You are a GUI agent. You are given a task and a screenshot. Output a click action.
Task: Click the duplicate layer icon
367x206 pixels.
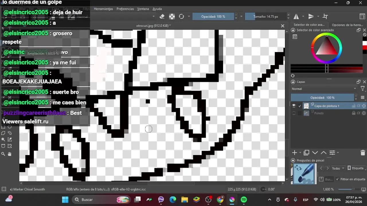click(307, 152)
